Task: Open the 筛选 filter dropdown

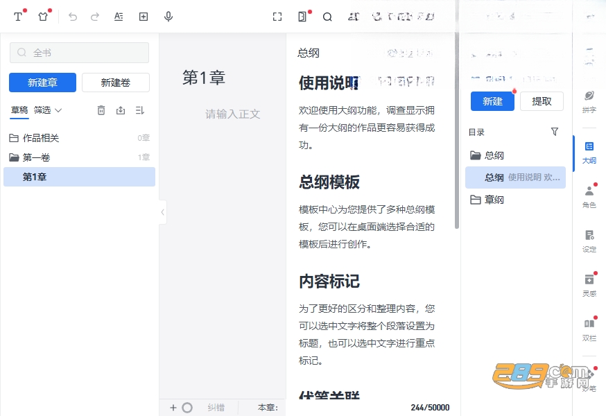Action: pos(48,110)
